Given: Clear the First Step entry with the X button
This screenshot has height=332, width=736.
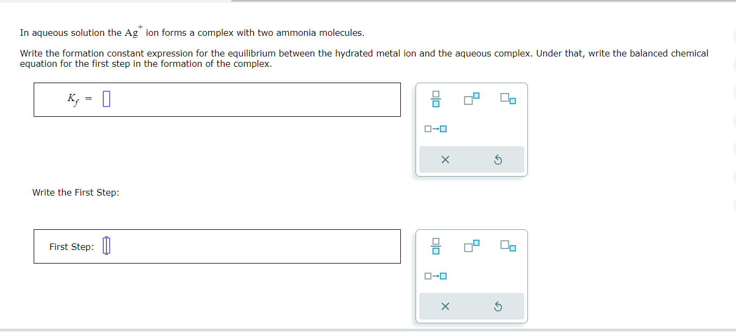Looking at the screenshot, I should (445, 306).
